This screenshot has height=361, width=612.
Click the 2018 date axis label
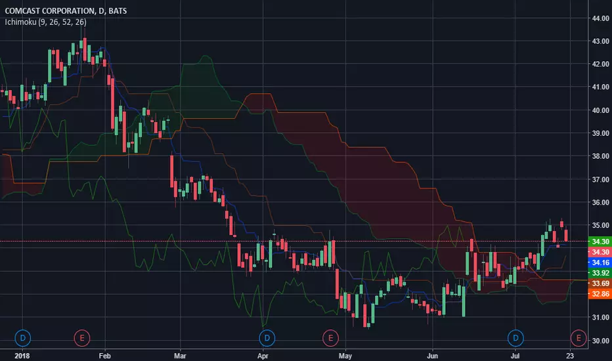(x=22, y=356)
